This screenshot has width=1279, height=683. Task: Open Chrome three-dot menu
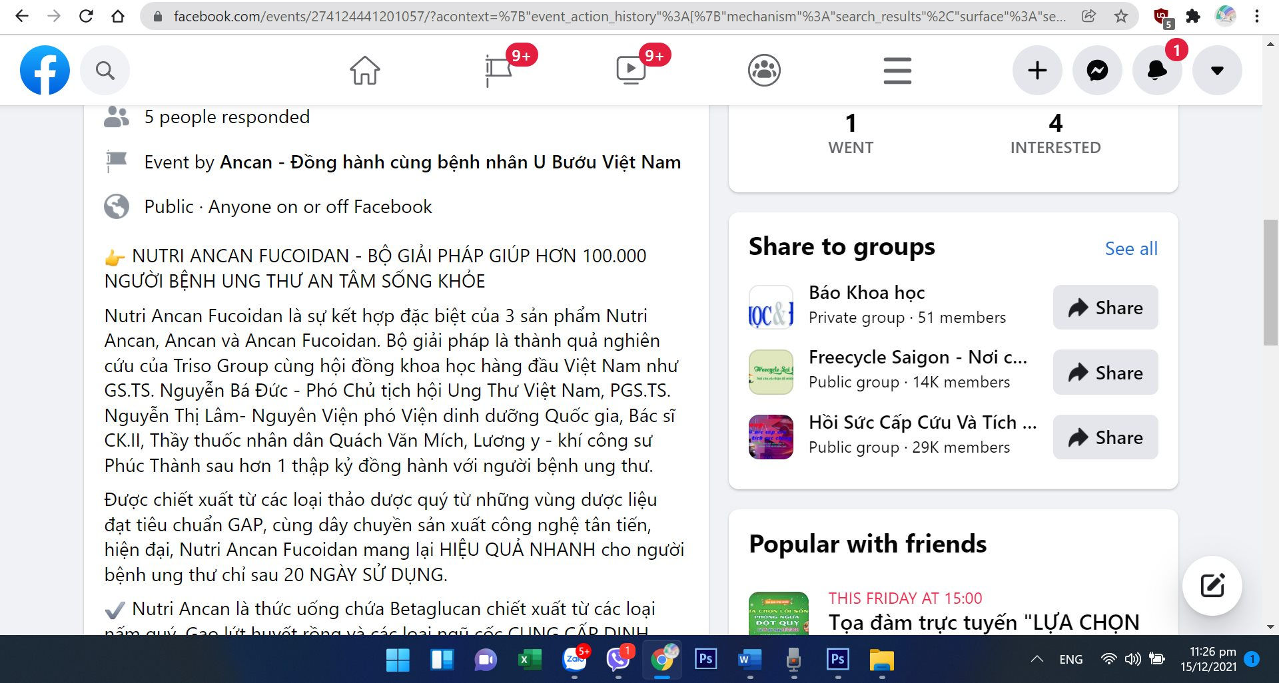click(x=1257, y=16)
